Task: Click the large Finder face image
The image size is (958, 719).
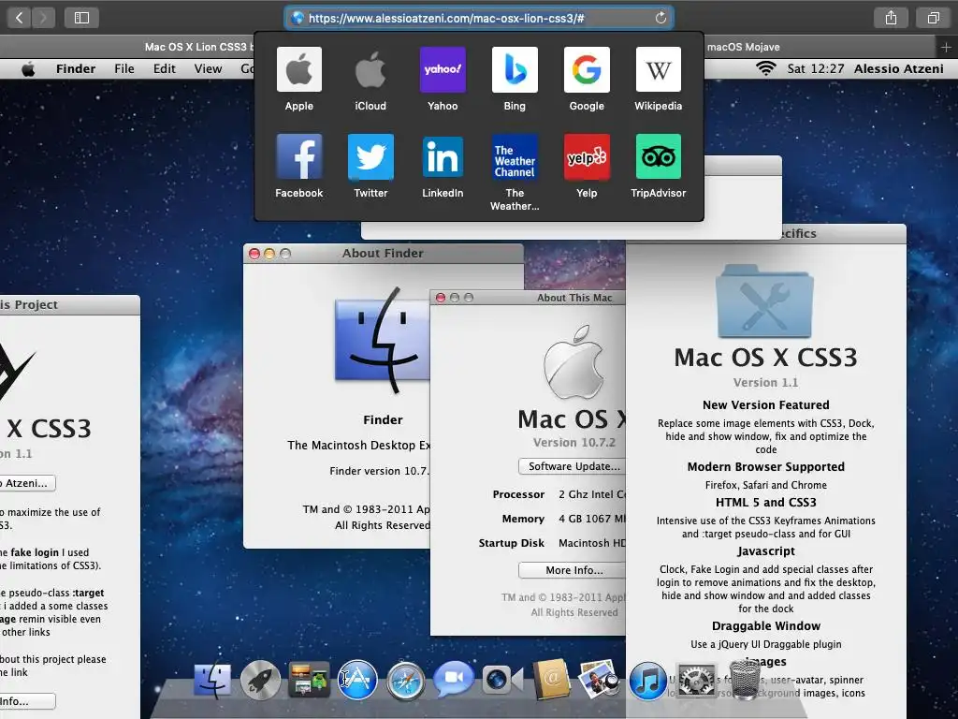Action: pos(383,341)
